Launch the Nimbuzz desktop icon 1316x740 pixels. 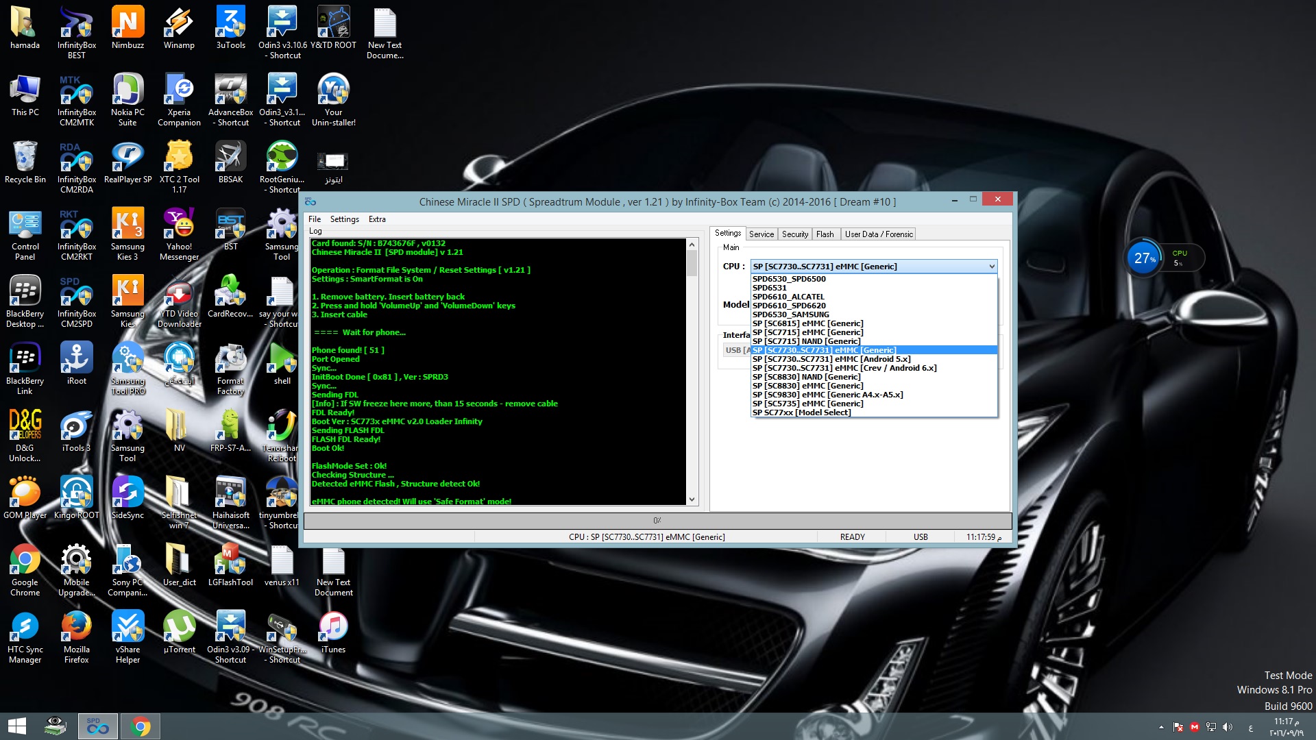(127, 27)
